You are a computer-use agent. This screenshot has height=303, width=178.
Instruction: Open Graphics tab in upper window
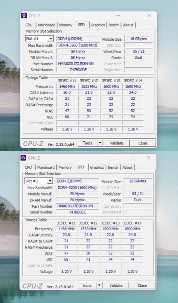click(x=98, y=25)
